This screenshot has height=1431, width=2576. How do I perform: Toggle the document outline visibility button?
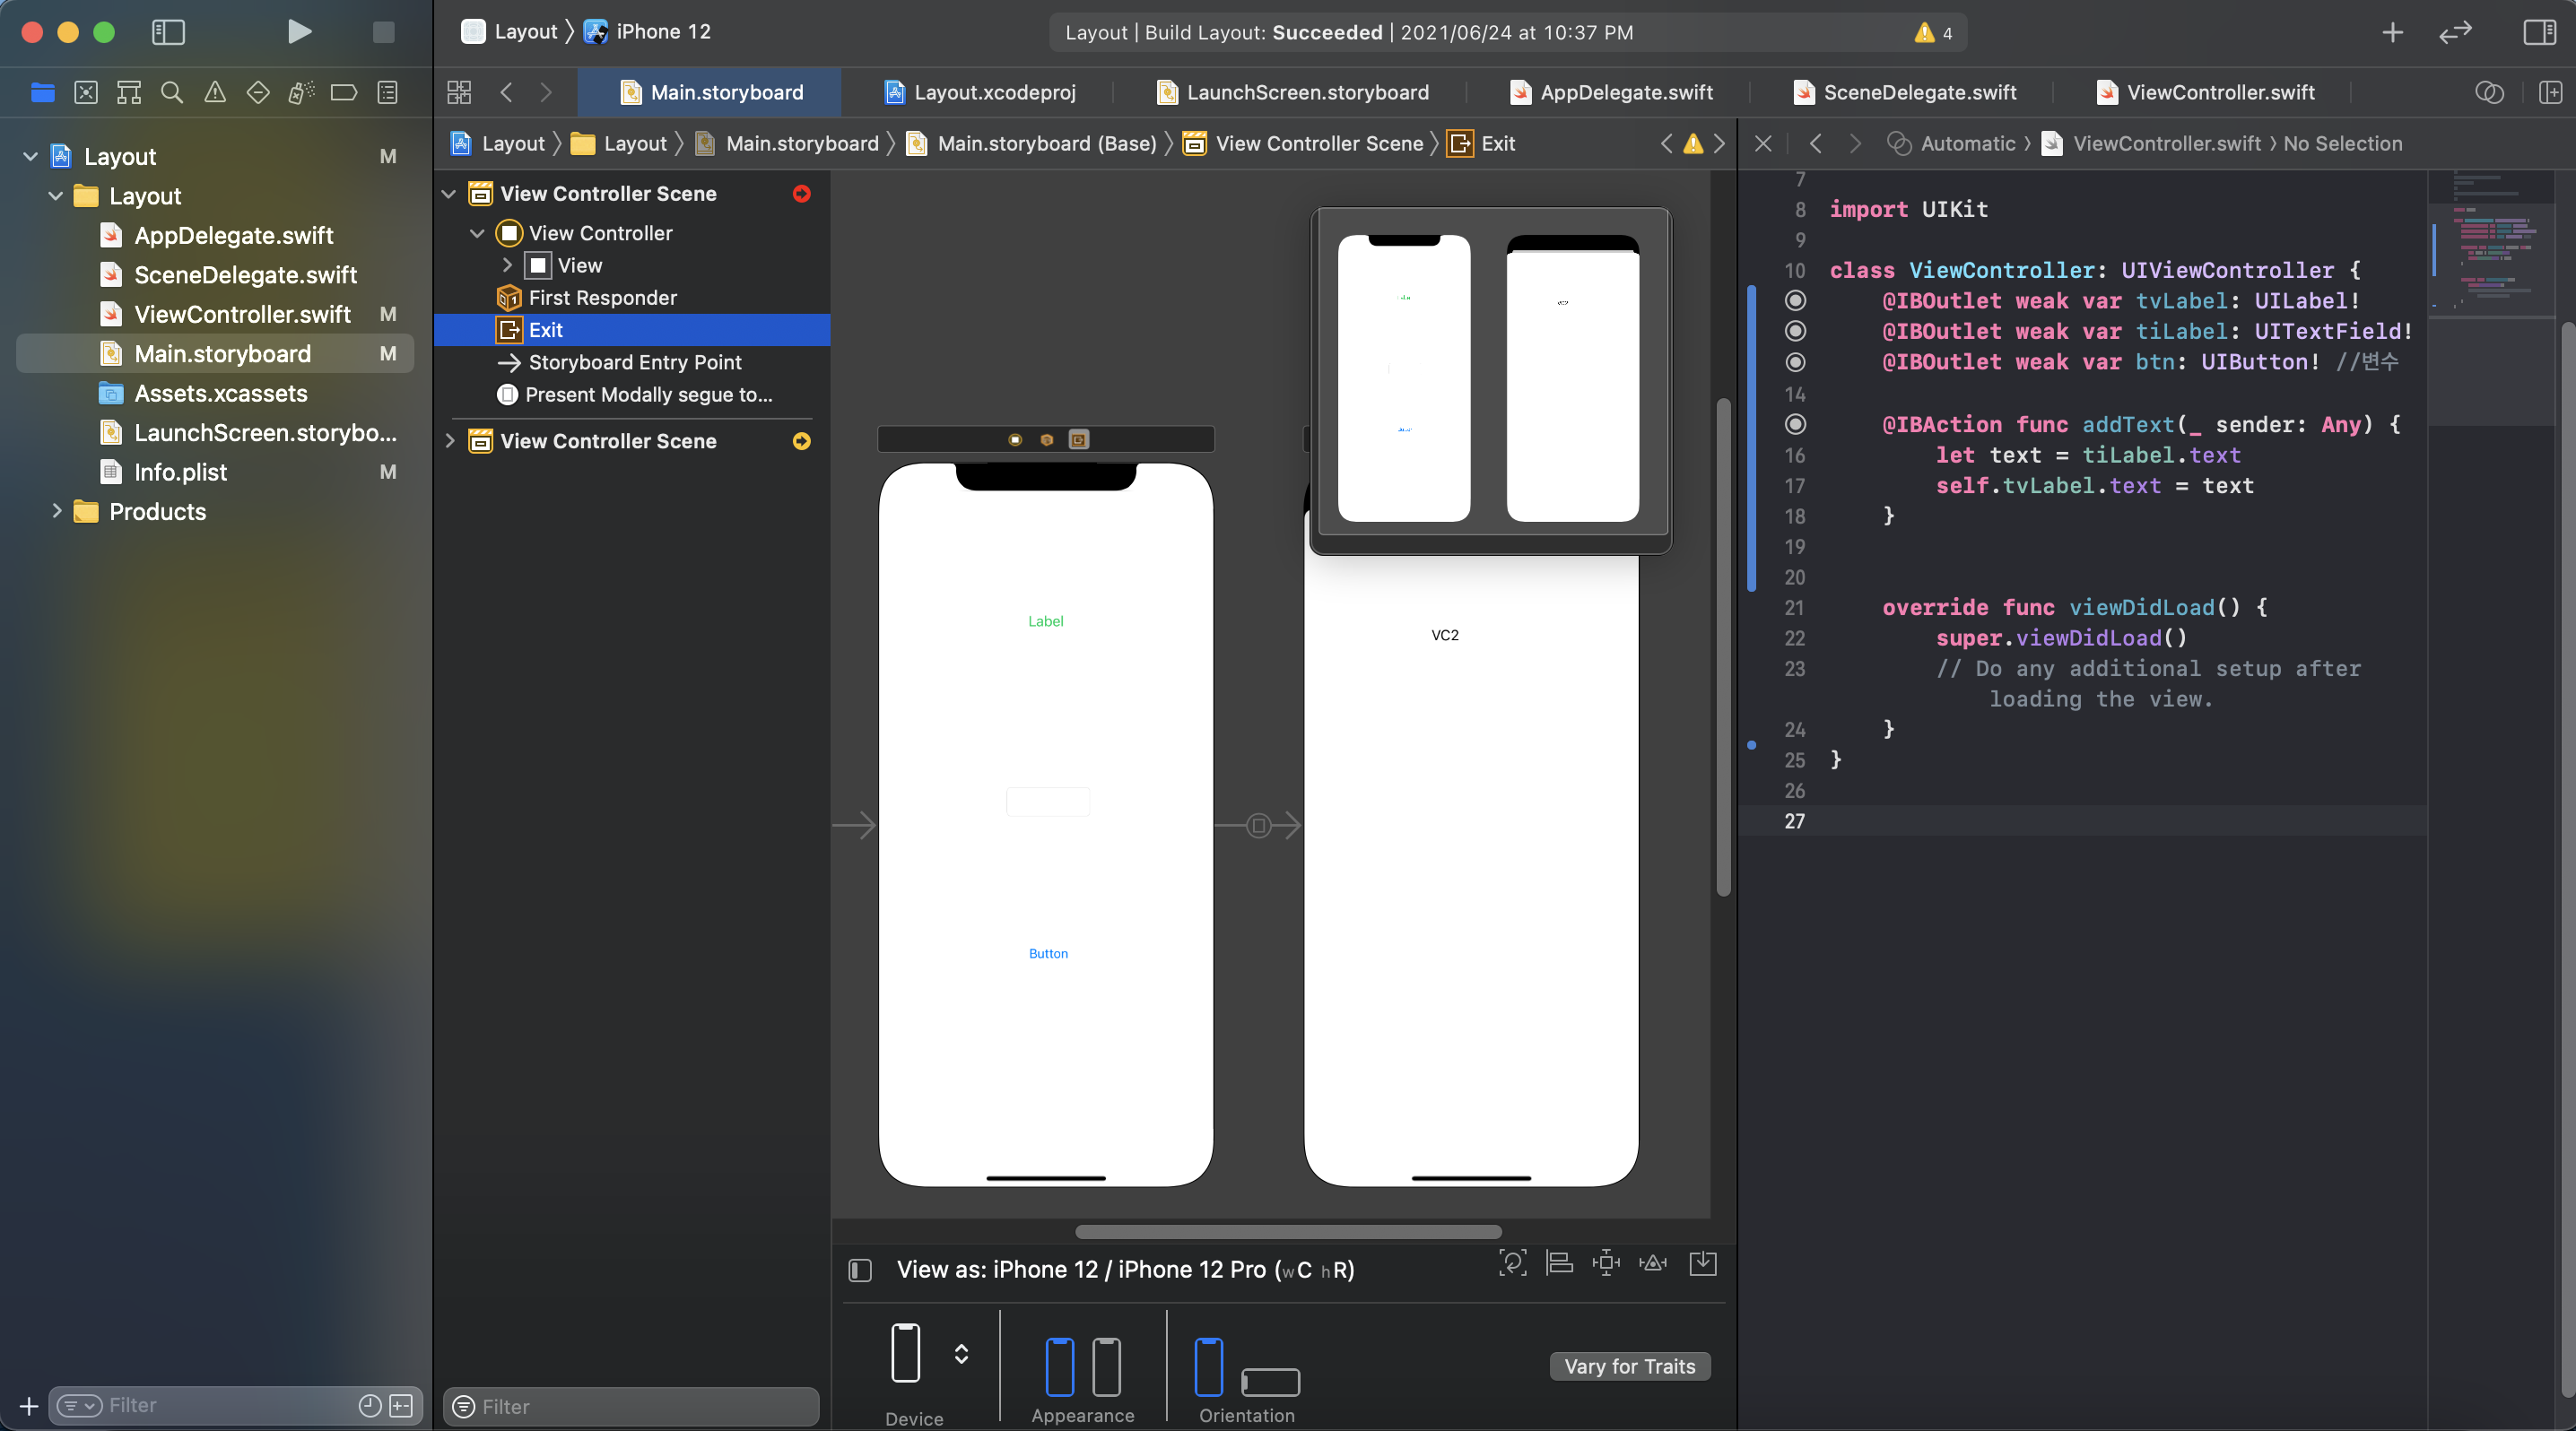pyautogui.click(x=860, y=1271)
